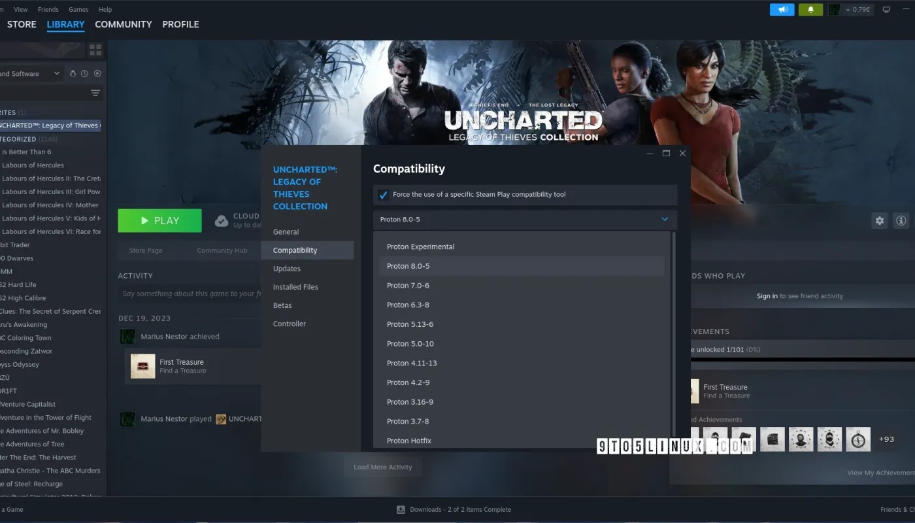Click Marius Nestor avatar beside 'achieved'

[x=127, y=337]
